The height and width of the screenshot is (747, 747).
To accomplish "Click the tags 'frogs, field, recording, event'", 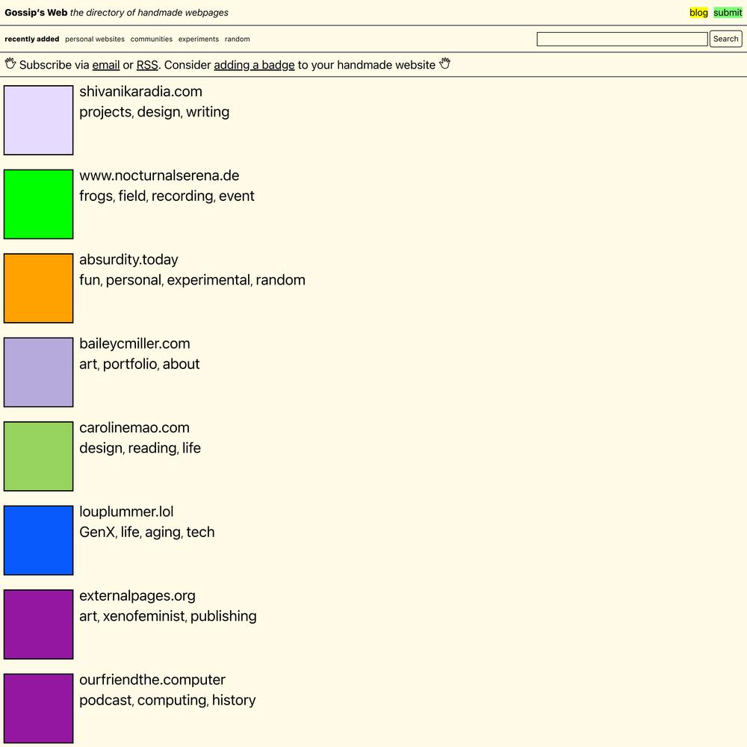I will click(x=167, y=196).
